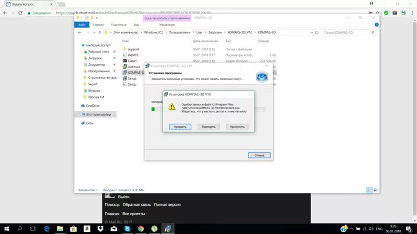Open Task View on taskbar
Viewport: 417px width, 234px height.
click(33, 229)
